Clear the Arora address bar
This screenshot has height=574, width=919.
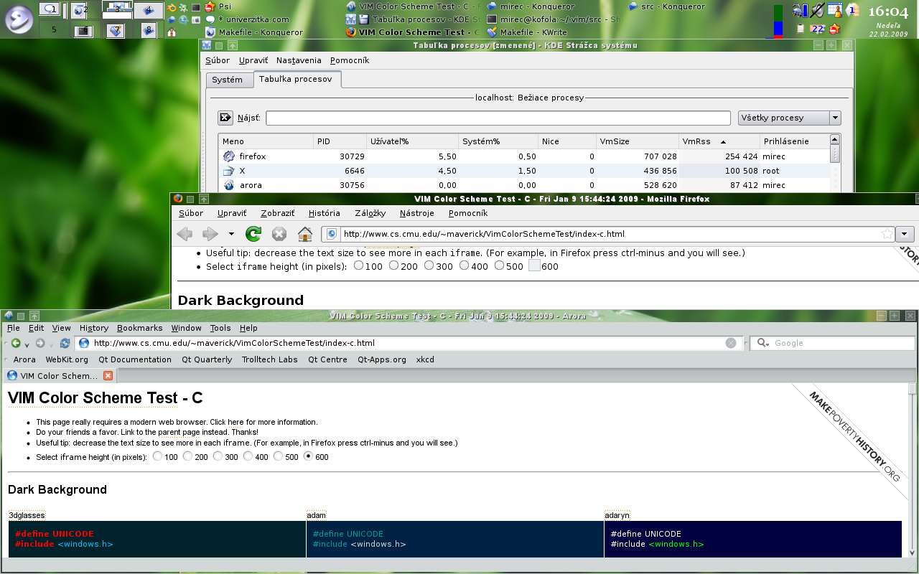click(x=731, y=343)
